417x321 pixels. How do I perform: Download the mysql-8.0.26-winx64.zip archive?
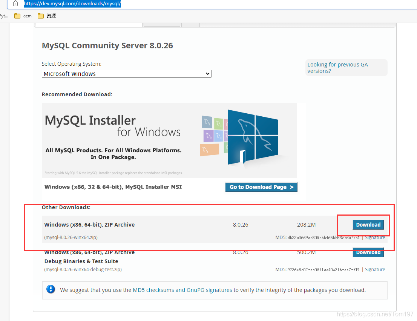[x=368, y=225]
